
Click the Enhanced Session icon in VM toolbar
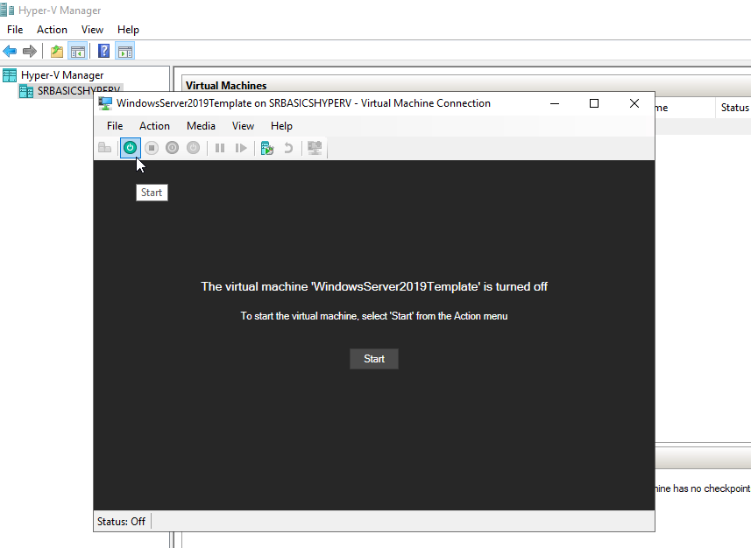pos(315,148)
